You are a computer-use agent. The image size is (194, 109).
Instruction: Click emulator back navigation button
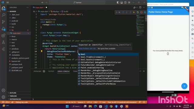click(x=192, y=43)
